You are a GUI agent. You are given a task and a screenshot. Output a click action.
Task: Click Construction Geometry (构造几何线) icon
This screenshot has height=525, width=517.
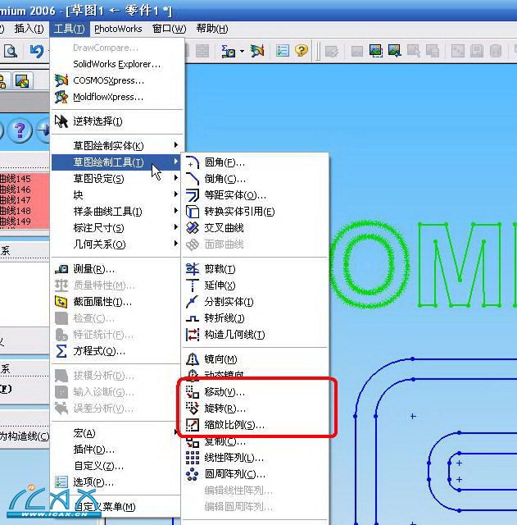[193, 335]
